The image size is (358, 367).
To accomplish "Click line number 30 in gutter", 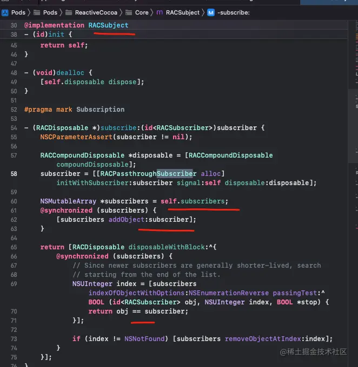I will [14, 25].
